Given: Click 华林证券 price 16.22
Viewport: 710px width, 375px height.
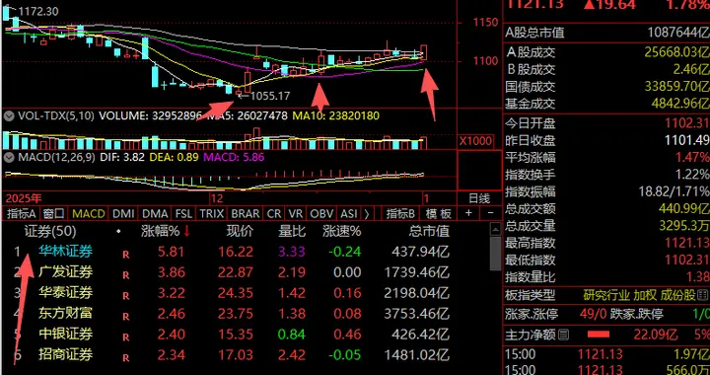Looking at the screenshot, I should (x=236, y=251).
